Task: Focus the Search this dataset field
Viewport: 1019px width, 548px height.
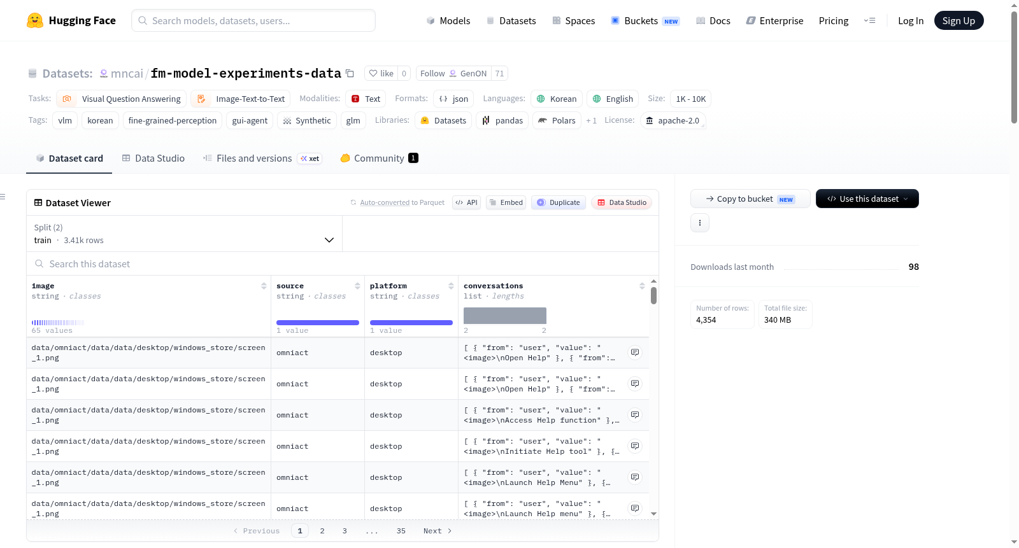Action: point(343,264)
